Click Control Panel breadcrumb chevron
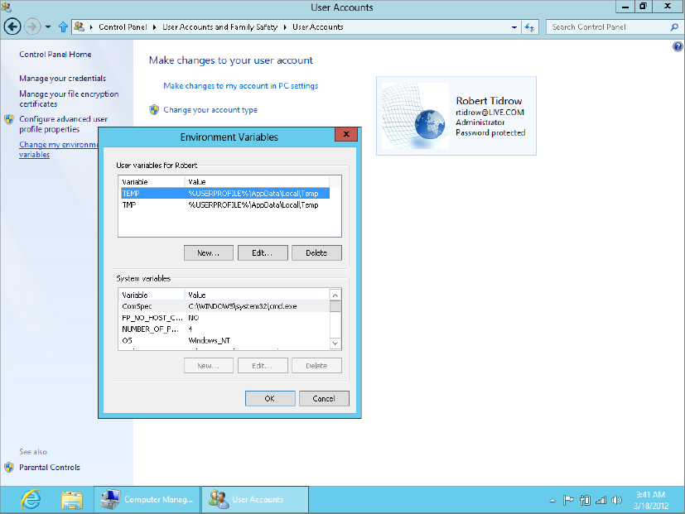685x514 pixels. 152,26
